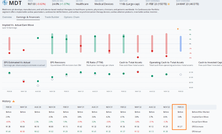Switch to the Overview tab
This screenshot has height=134, width=222.
tap(7, 17)
